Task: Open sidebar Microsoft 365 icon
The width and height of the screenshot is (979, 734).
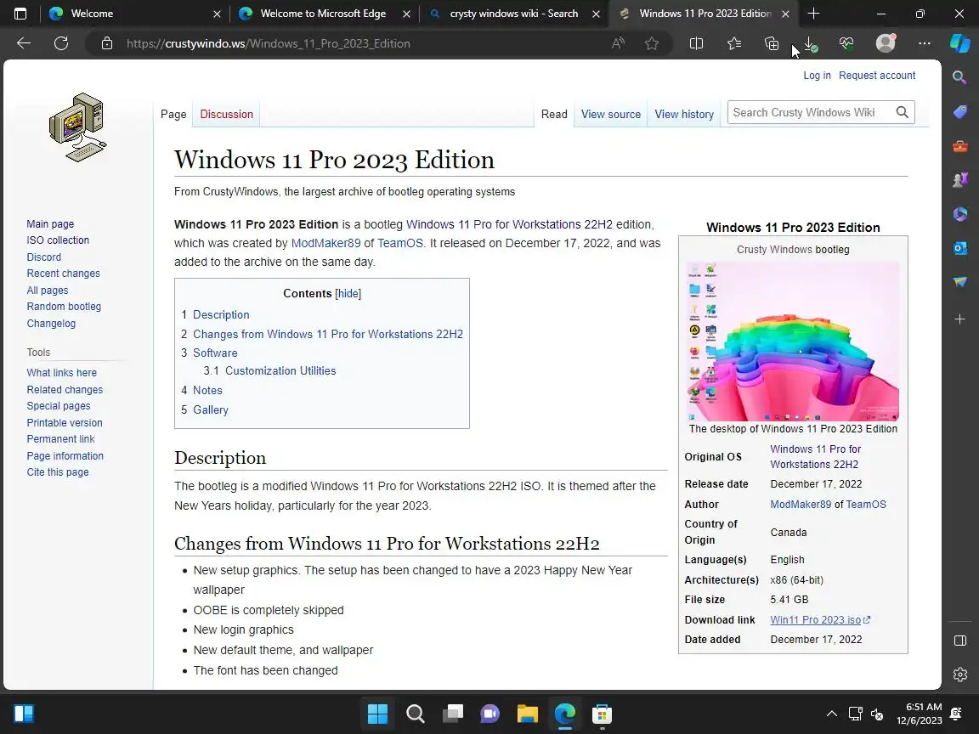Action: coord(960,214)
